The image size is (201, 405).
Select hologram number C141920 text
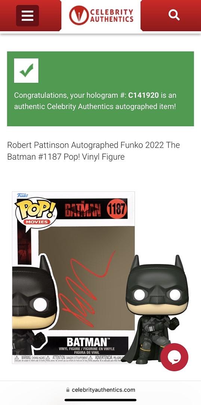pyautogui.click(x=143, y=95)
